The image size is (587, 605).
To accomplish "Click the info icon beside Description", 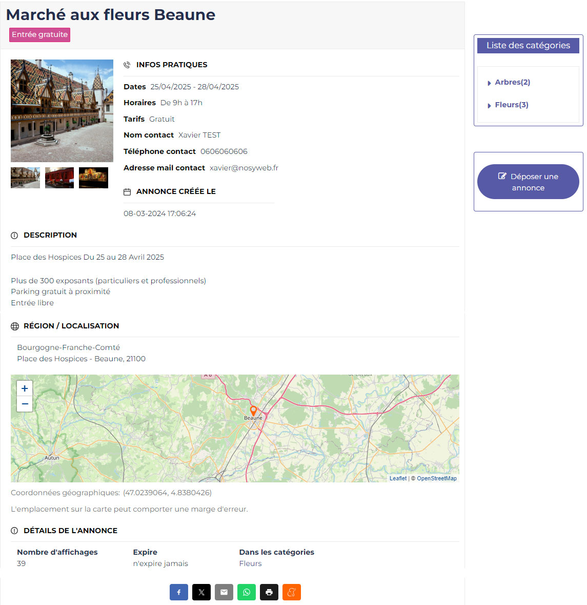I will pos(14,236).
